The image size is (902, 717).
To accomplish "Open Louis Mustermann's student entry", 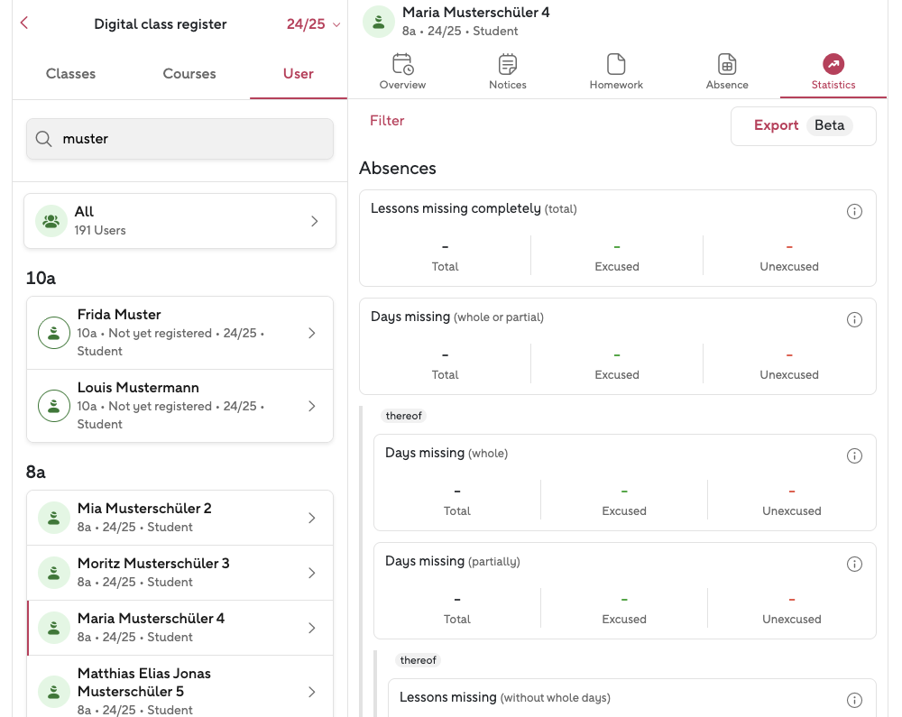I will [179, 406].
